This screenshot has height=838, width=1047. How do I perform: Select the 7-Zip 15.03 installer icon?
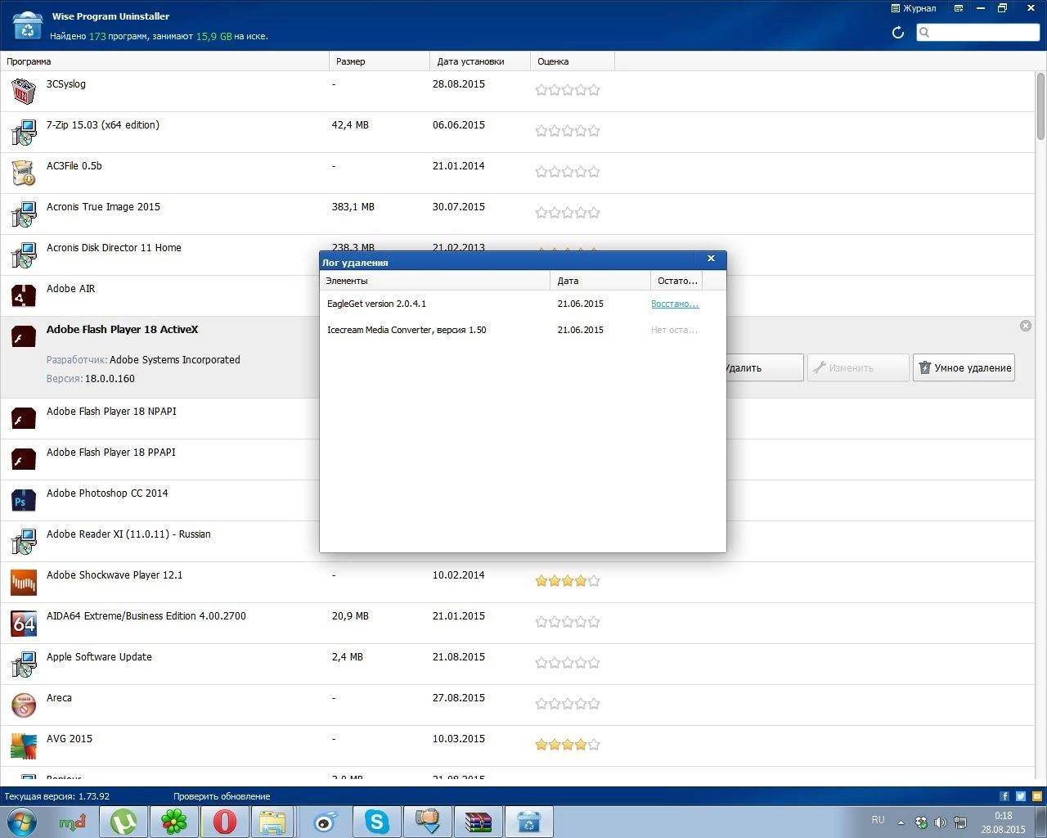point(24,132)
